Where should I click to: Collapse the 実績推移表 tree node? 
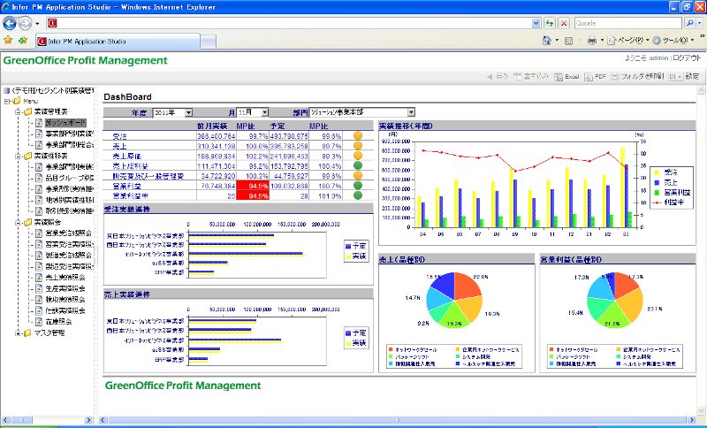pos(18,157)
